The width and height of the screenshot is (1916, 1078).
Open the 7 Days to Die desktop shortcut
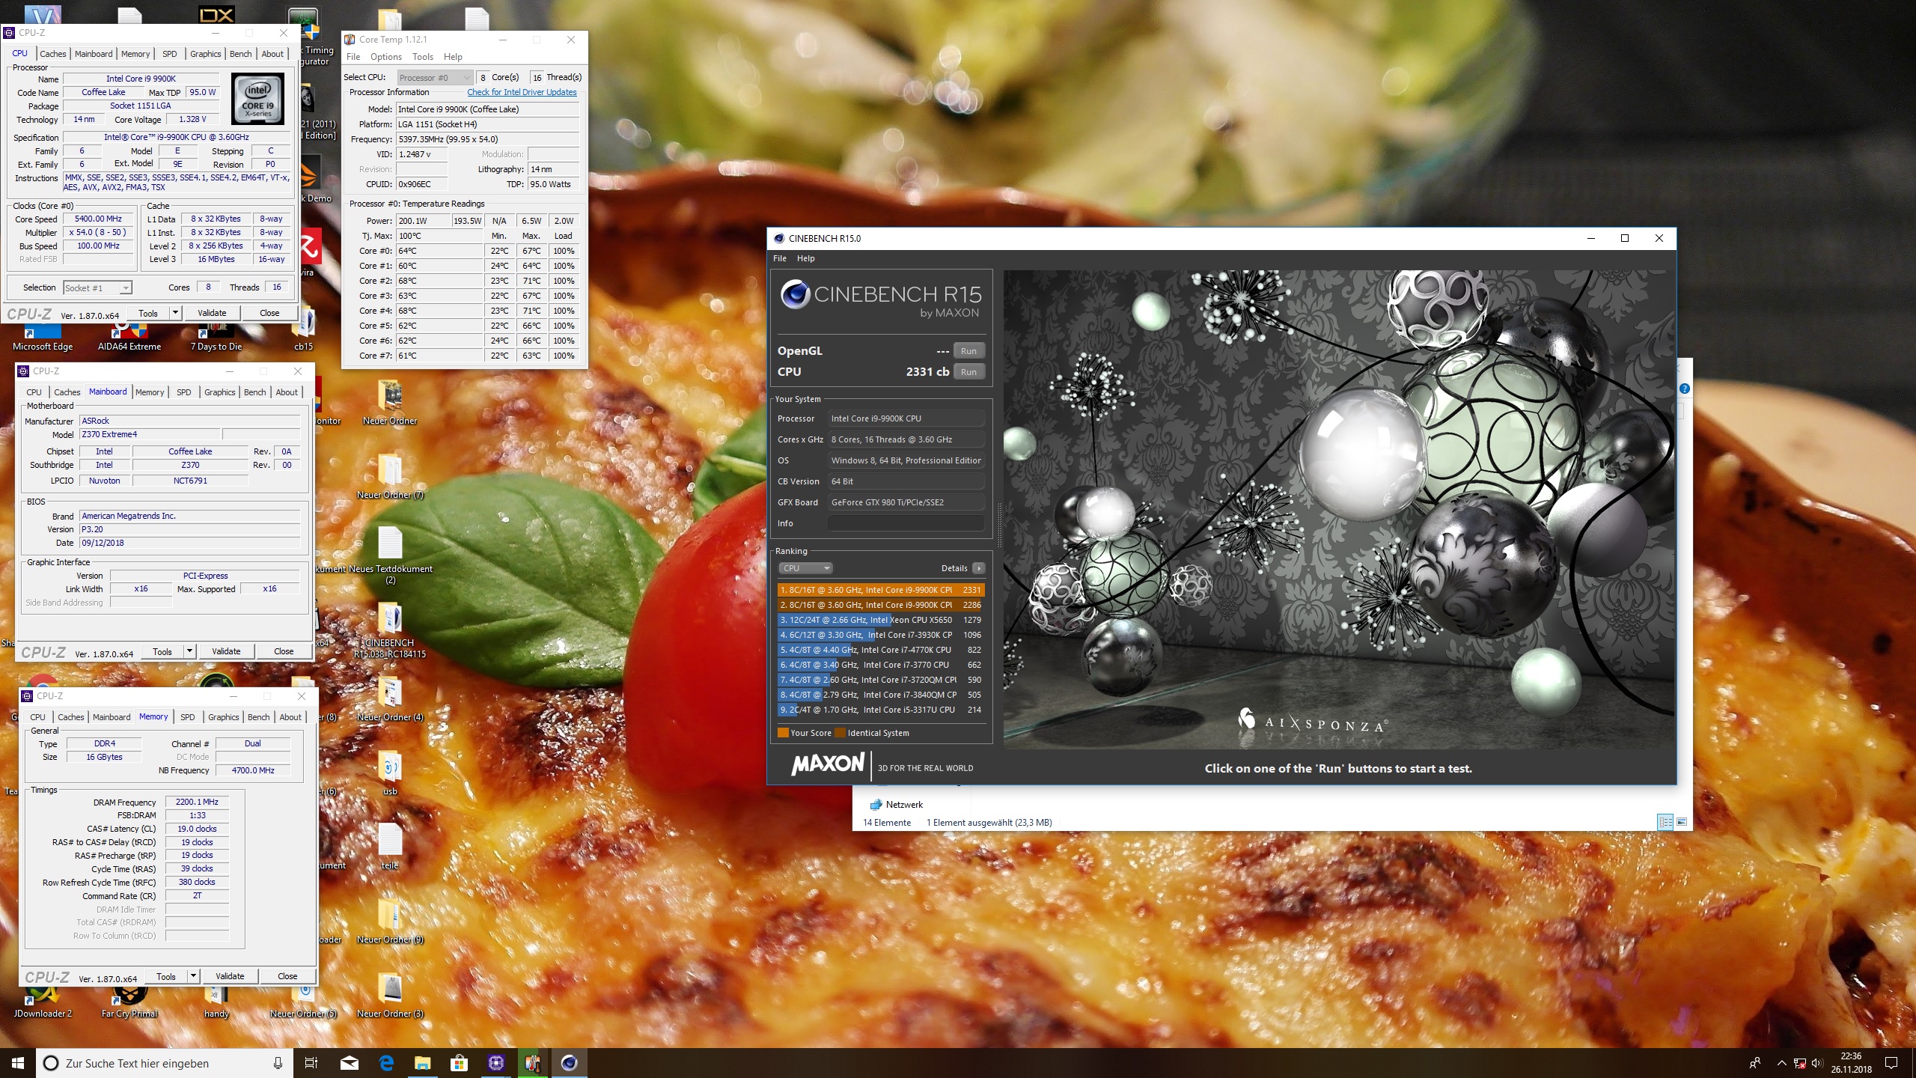click(216, 335)
